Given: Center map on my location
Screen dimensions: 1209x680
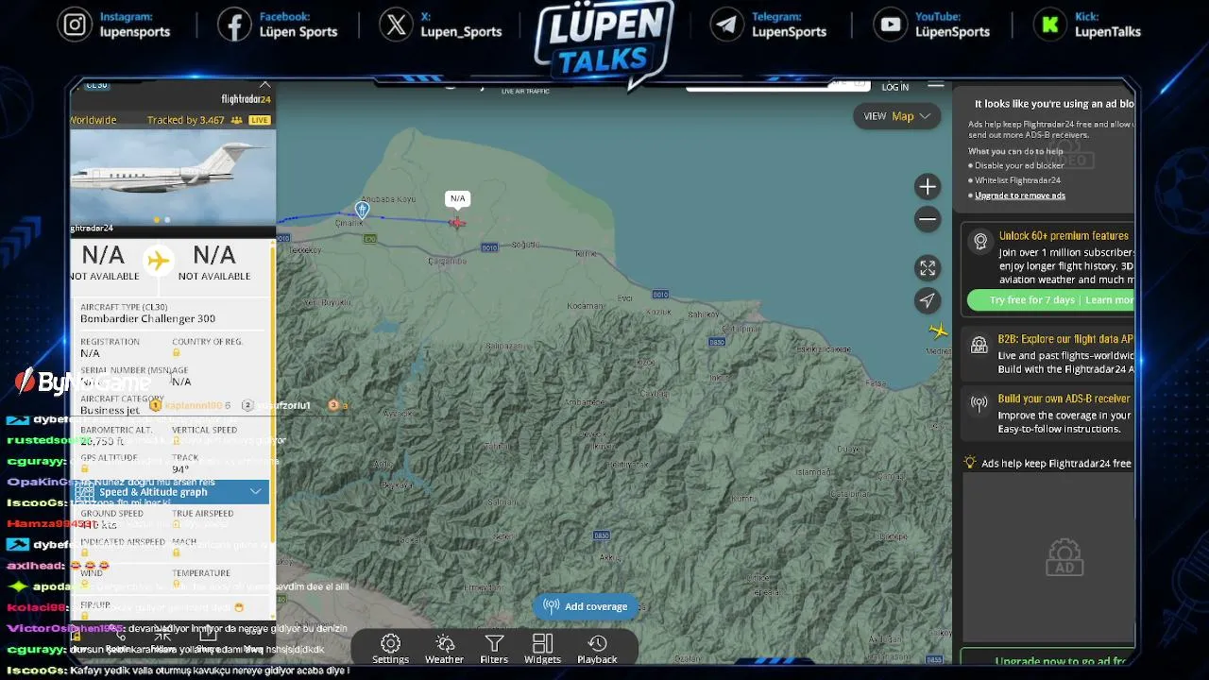Looking at the screenshot, I should 928,300.
